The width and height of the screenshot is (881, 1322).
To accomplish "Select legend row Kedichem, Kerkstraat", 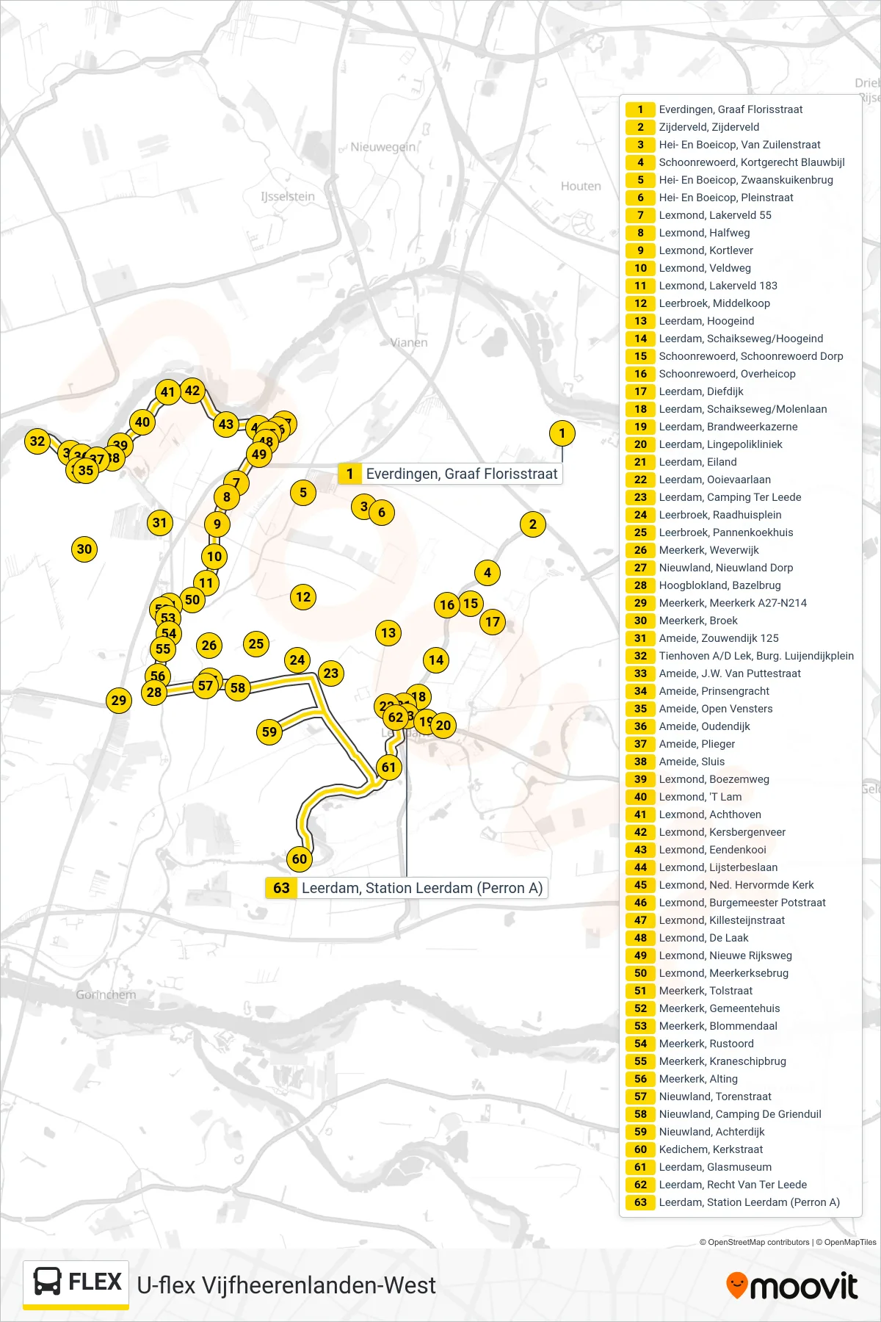I will click(x=740, y=1149).
